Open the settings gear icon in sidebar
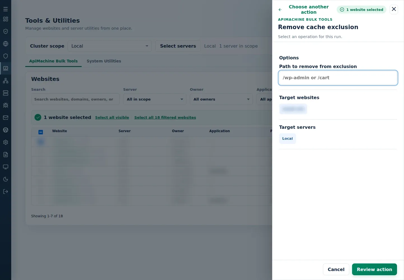The height and width of the screenshot is (280, 404). click(6, 142)
